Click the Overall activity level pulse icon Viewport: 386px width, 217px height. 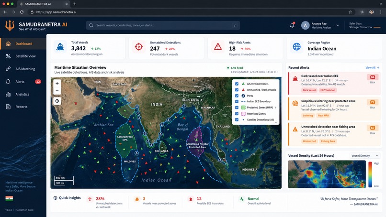point(242,199)
